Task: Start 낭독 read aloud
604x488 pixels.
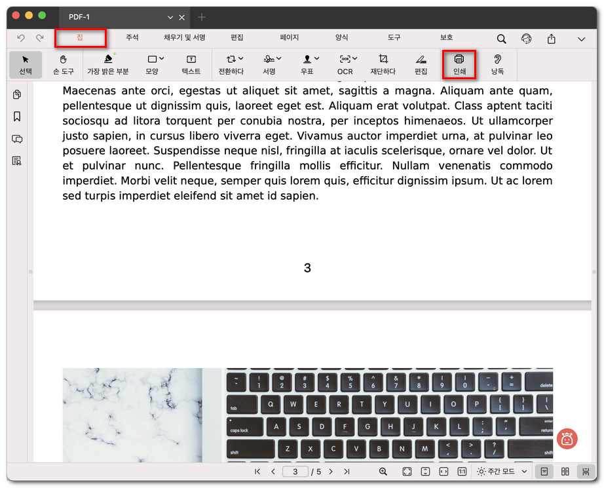Action: coord(497,65)
